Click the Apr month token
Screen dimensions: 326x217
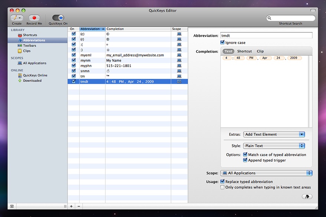(x=265, y=58)
